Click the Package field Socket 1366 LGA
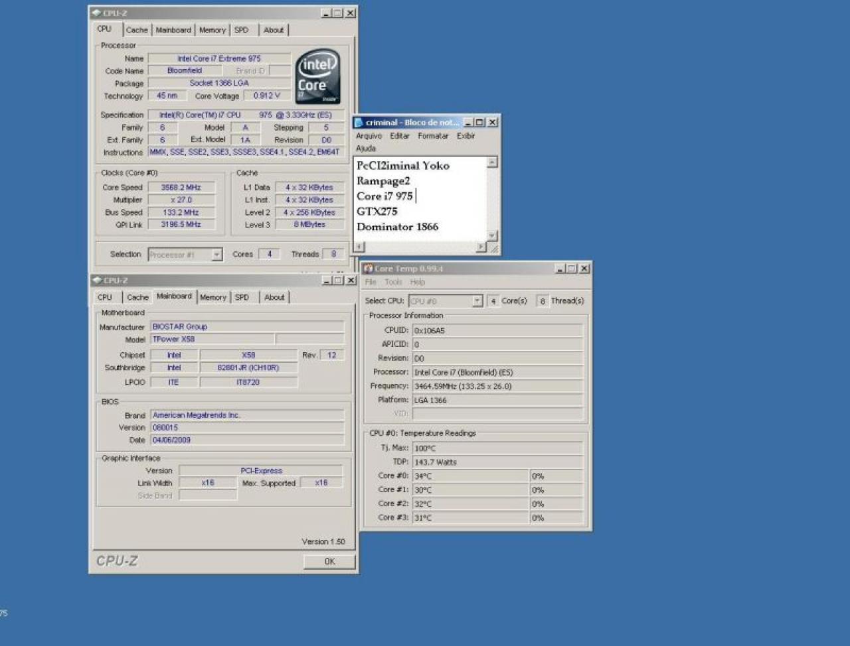Viewport: 850px width, 646px height. click(219, 83)
